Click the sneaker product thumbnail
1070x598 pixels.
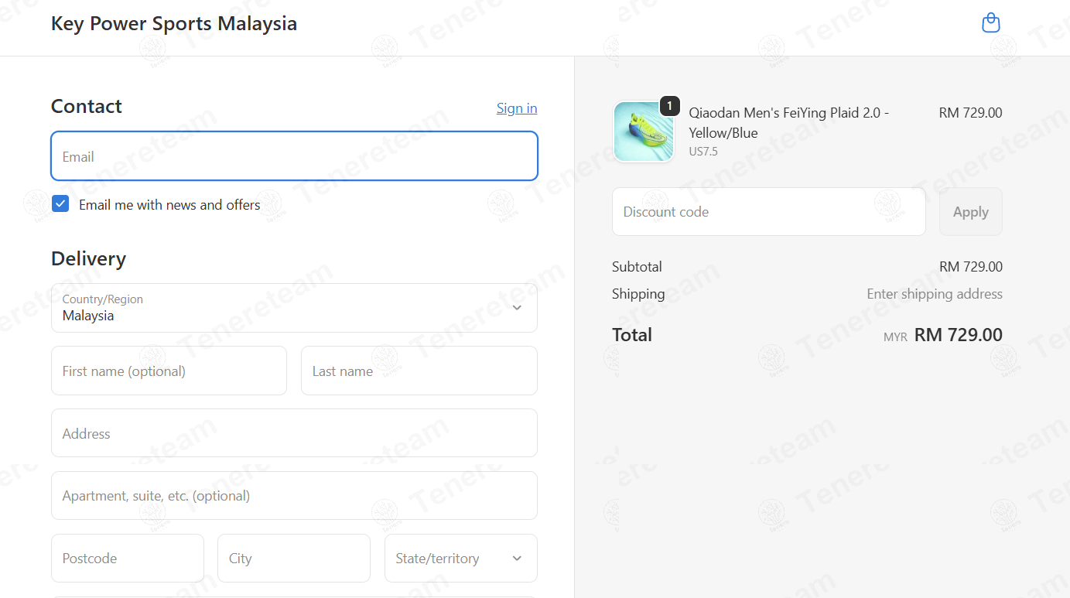coord(644,132)
